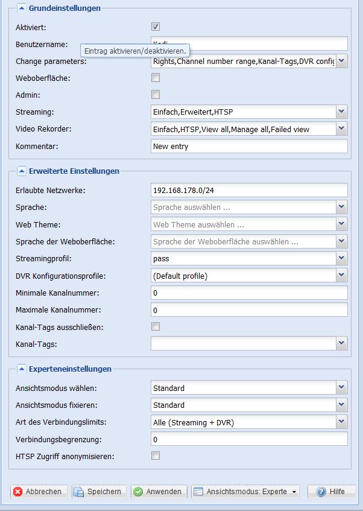Collapse the Erweiterte Einstellungen section
Viewport: 363px width, 511px height.
point(22,171)
